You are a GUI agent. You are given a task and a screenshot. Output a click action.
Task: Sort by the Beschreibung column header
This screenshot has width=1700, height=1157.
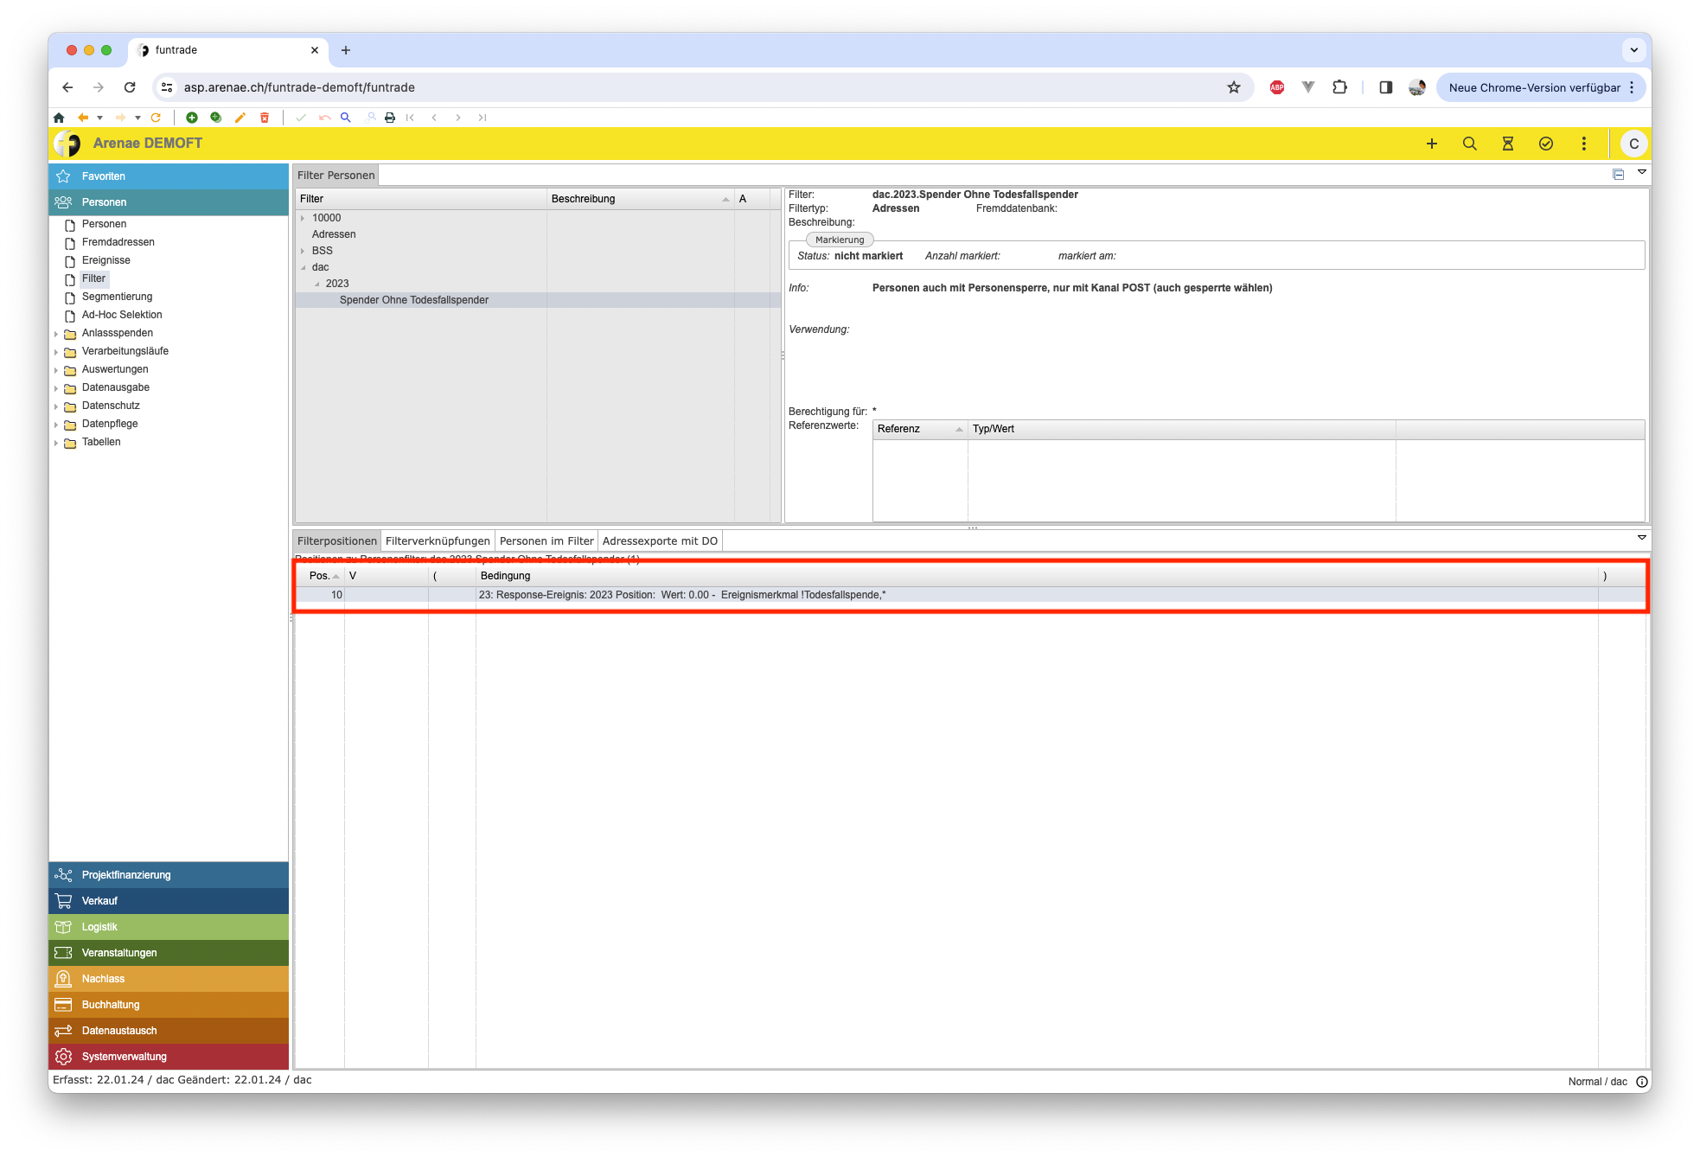584,199
